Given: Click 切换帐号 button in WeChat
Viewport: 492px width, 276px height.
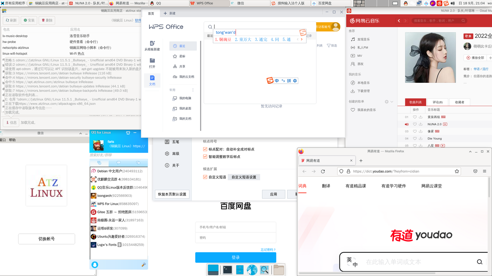Looking at the screenshot, I should pyautogui.click(x=46, y=239).
